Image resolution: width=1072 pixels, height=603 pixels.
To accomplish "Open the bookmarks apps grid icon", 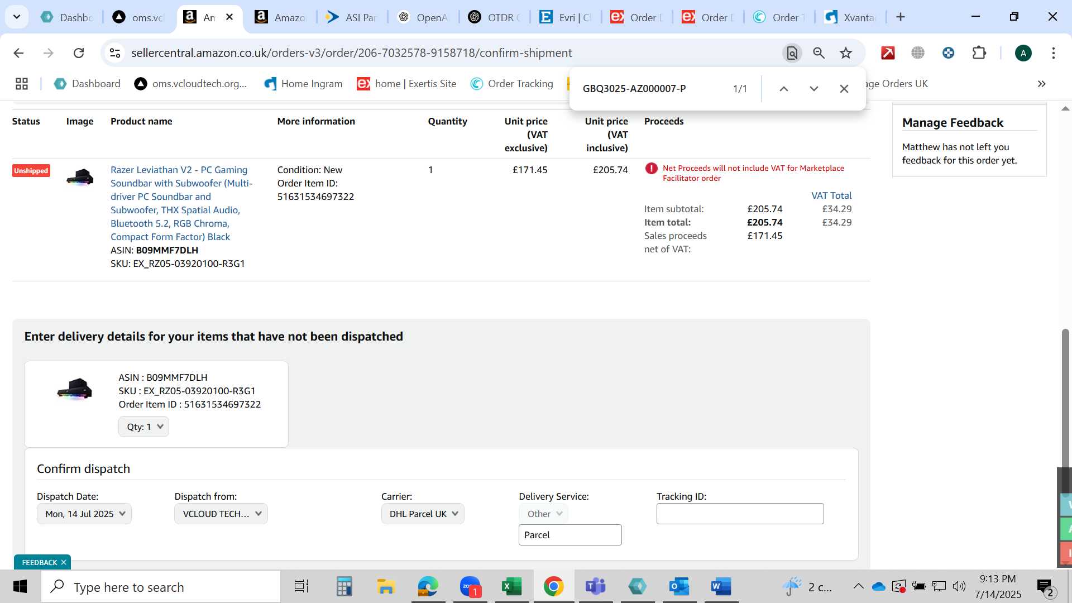I will coord(22,84).
